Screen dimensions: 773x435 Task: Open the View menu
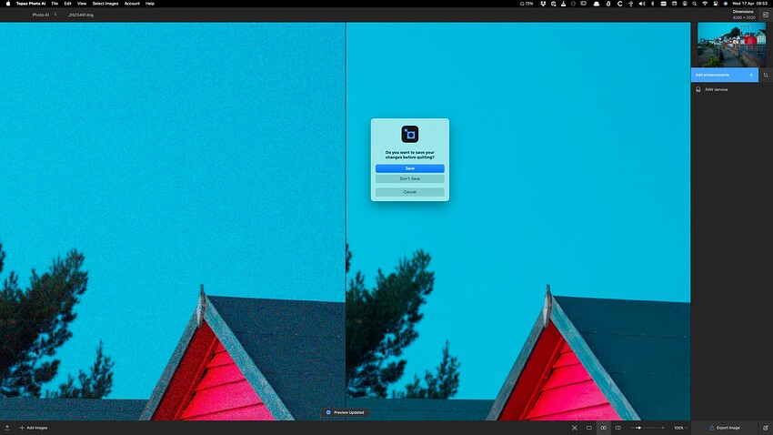point(82,4)
